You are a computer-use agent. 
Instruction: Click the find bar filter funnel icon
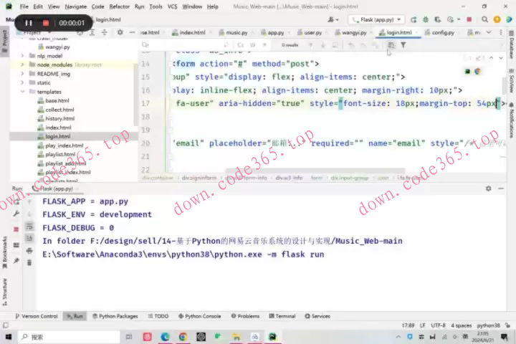403,45
